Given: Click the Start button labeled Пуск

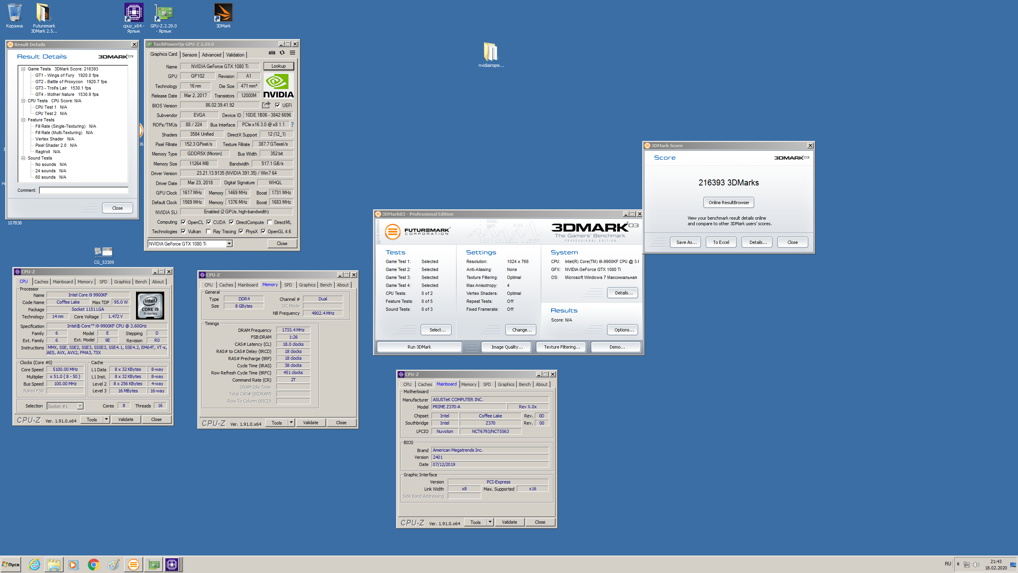Looking at the screenshot, I should coord(11,564).
